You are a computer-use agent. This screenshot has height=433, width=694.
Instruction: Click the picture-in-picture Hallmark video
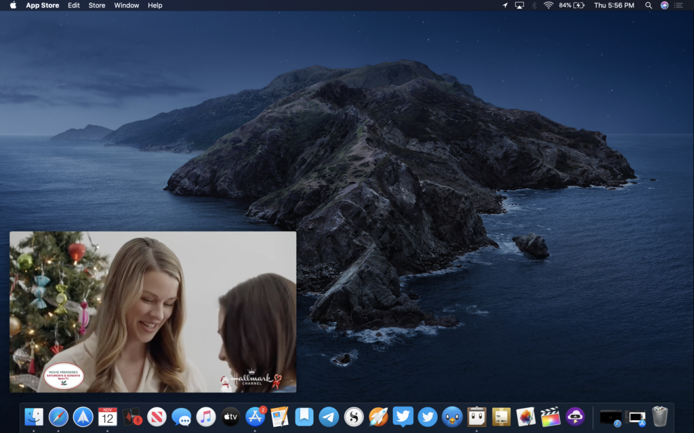point(152,312)
